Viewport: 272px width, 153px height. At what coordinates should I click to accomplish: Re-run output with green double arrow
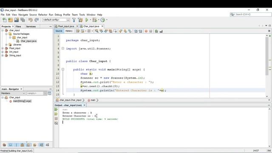pos(56,109)
